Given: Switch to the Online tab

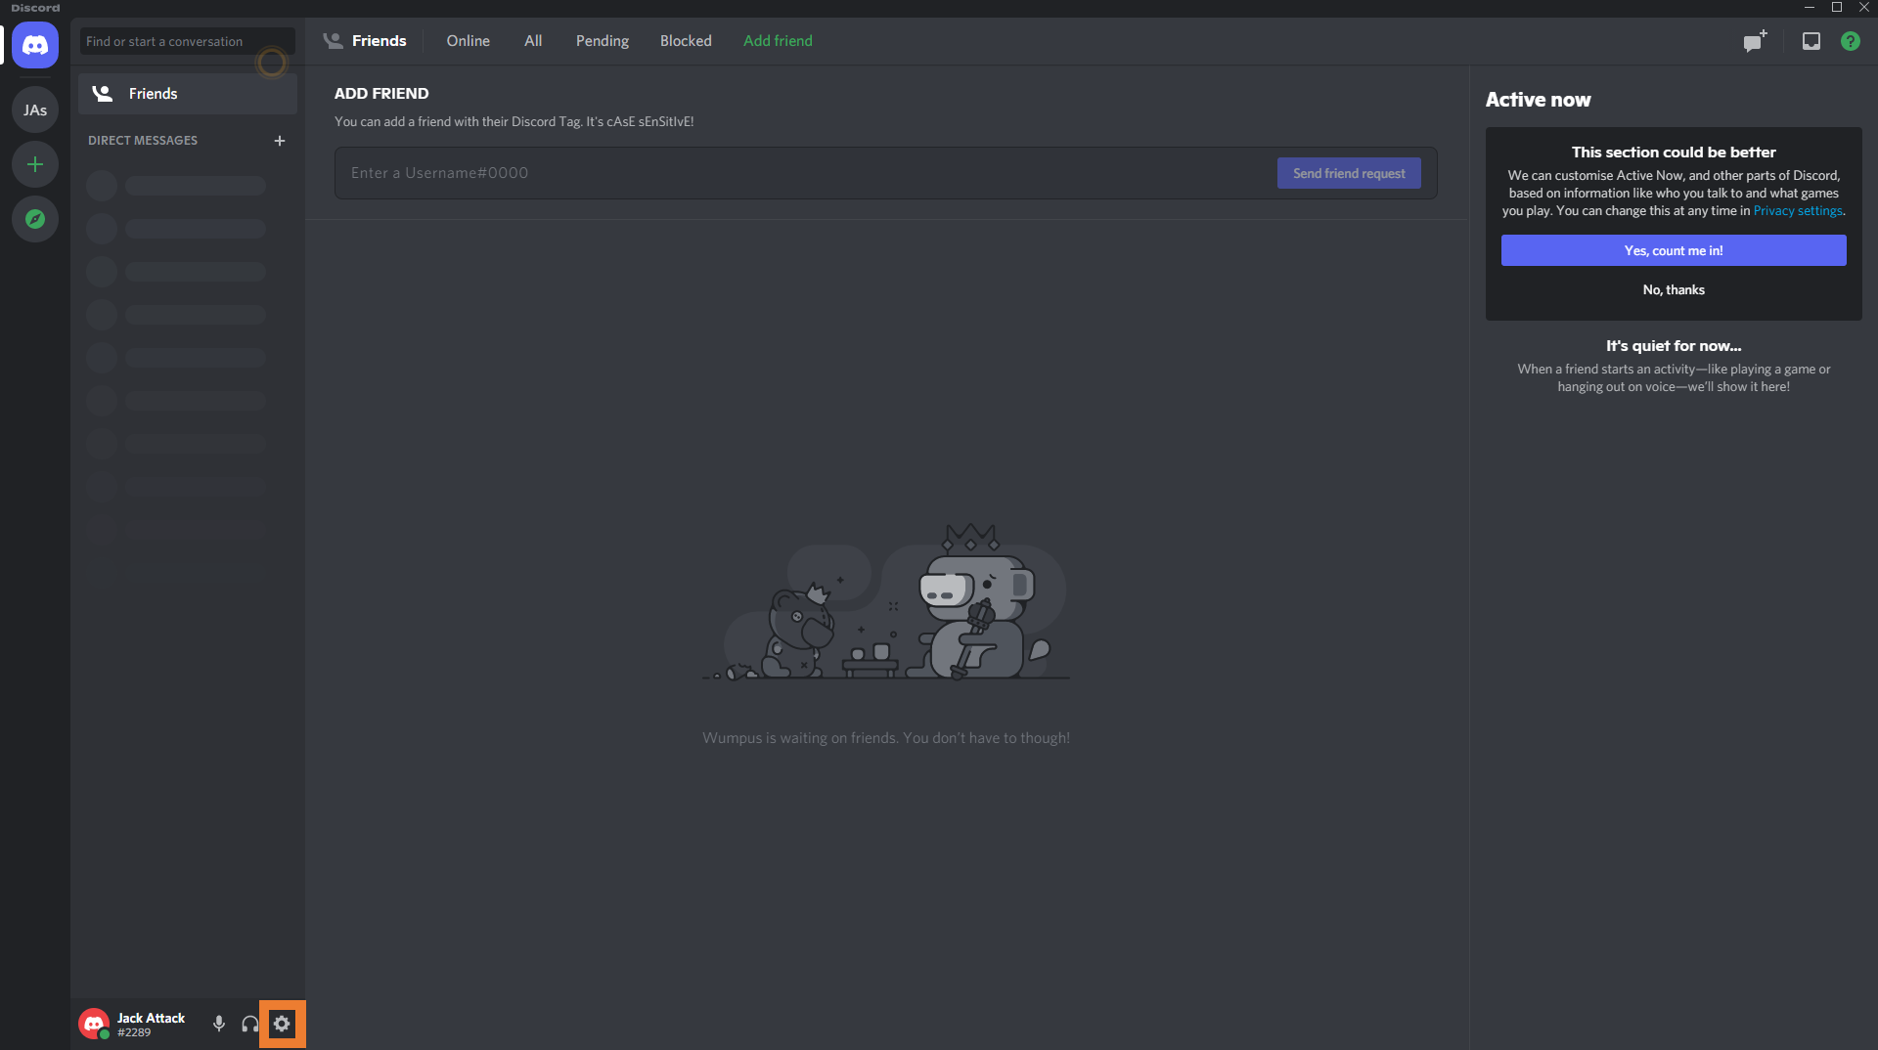Looking at the screenshot, I should click(468, 41).
